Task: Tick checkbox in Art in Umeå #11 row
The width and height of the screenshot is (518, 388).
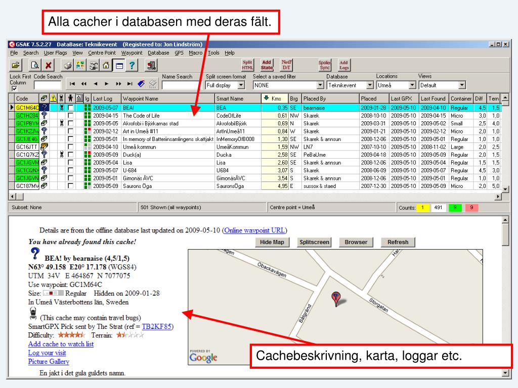Action: pyautogui.click(x=70, y=131)
